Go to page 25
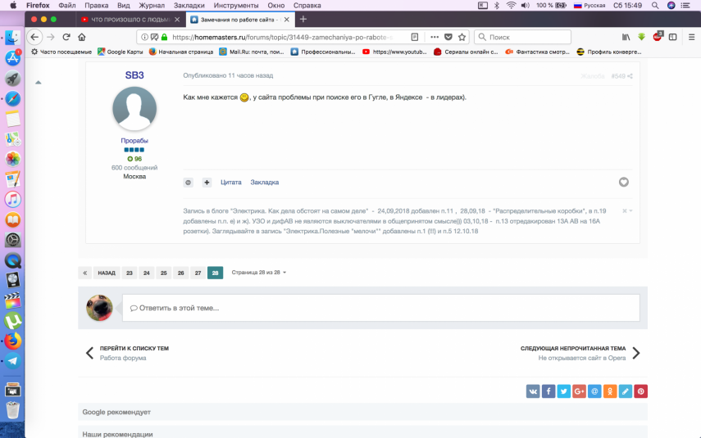701x438 pixels. click(x=164, y=273)
